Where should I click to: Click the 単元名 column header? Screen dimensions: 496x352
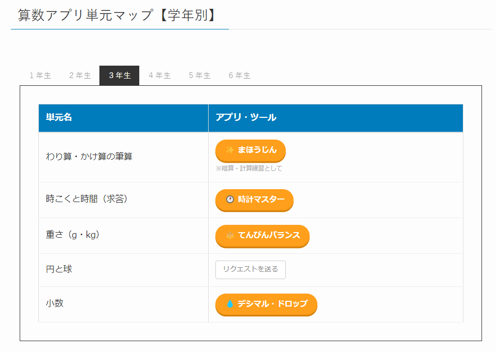(59, 118)
